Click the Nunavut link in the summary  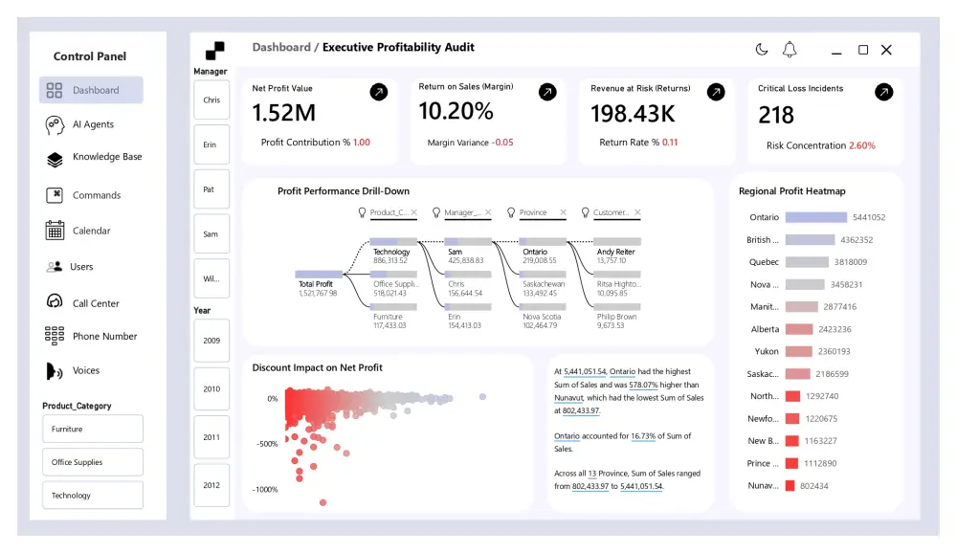pyautogui.click(x=568, y=398)
